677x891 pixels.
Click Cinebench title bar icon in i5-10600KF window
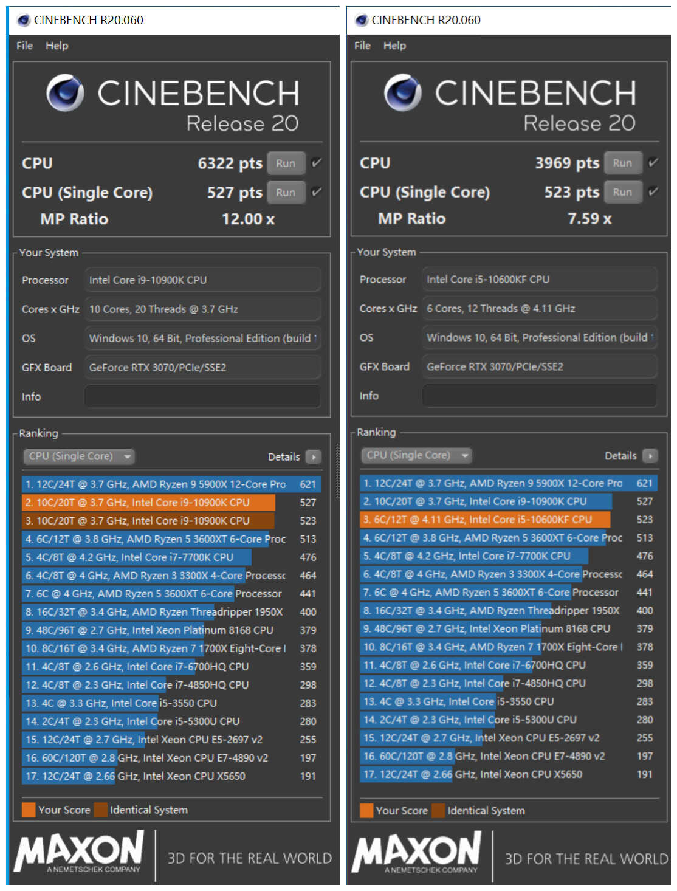tap(362, 21)
